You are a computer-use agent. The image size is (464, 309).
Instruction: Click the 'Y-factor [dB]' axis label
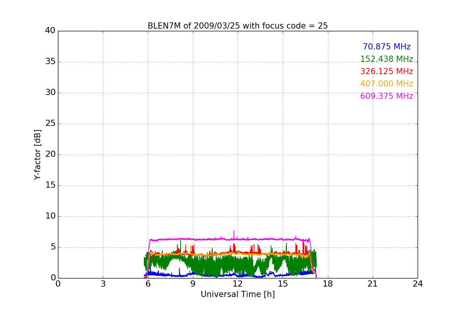(x=38, y=154)
